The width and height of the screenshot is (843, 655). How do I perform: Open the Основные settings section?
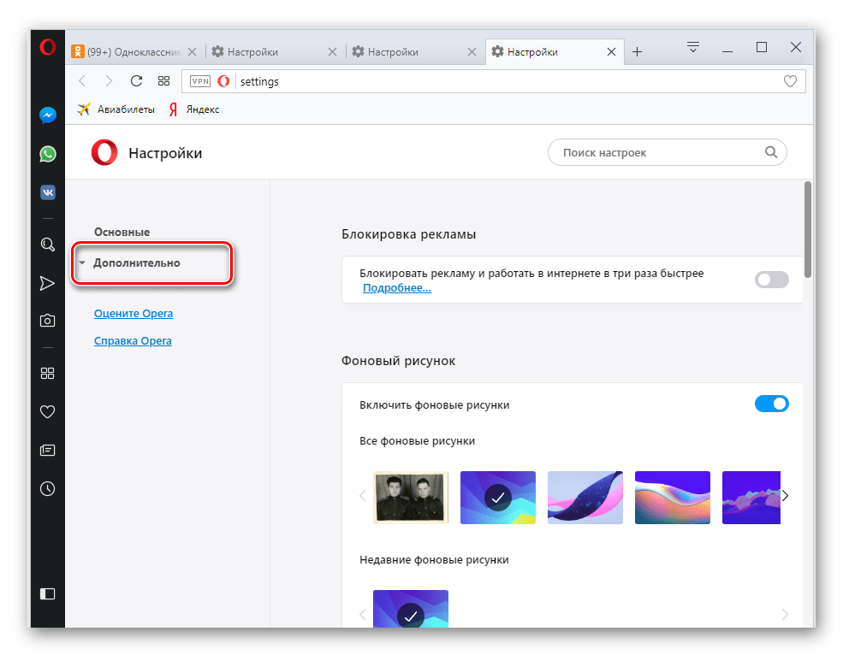[x=122, y=232]
